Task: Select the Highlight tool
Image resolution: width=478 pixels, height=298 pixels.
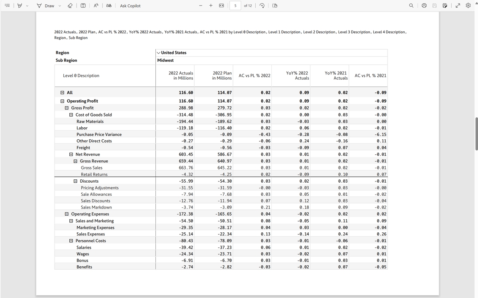Action: (20, 6)
